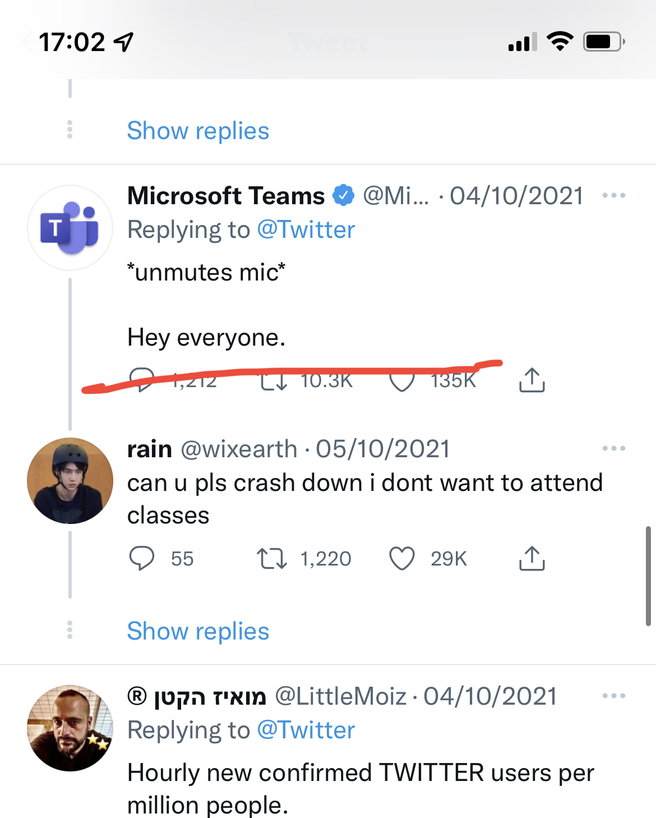The height and width of the screenshot is (818, 656).
Task: Retweet rain's tweet about crashing
Action: coord(272,559)
